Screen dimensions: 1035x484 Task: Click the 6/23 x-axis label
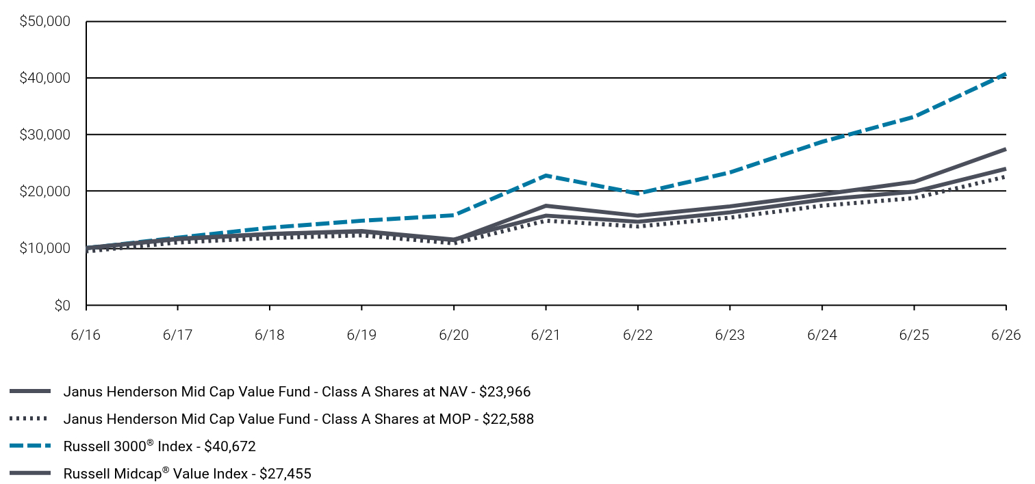pyautogui.click(x=730, y=335)
